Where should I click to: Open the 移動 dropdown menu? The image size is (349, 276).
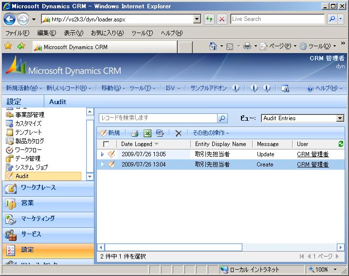(113, 88)
